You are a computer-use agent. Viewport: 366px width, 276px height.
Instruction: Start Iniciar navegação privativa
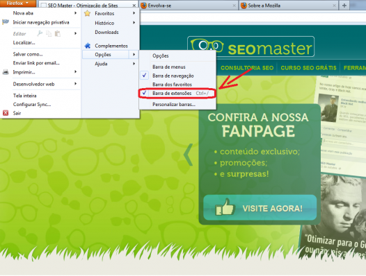[x=41, y=22]
